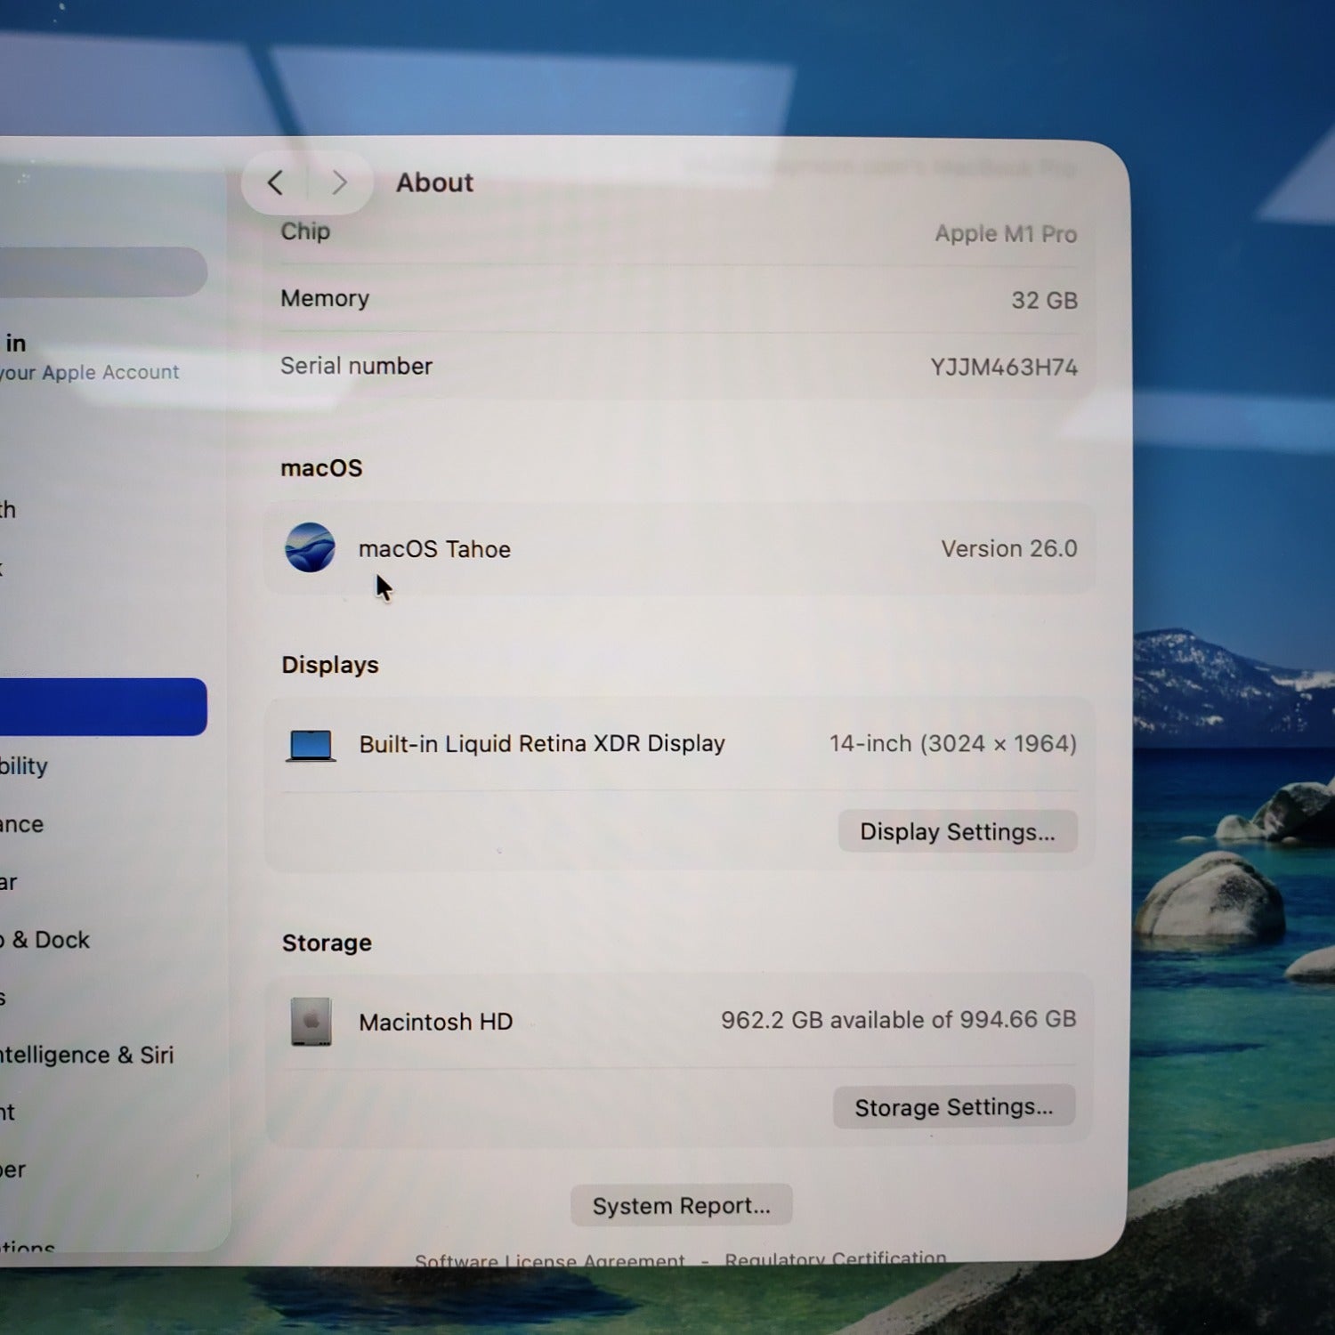Select Desktop & Dock in sidebar
Screen dimensions: 1335x1335
click(49, 940)
